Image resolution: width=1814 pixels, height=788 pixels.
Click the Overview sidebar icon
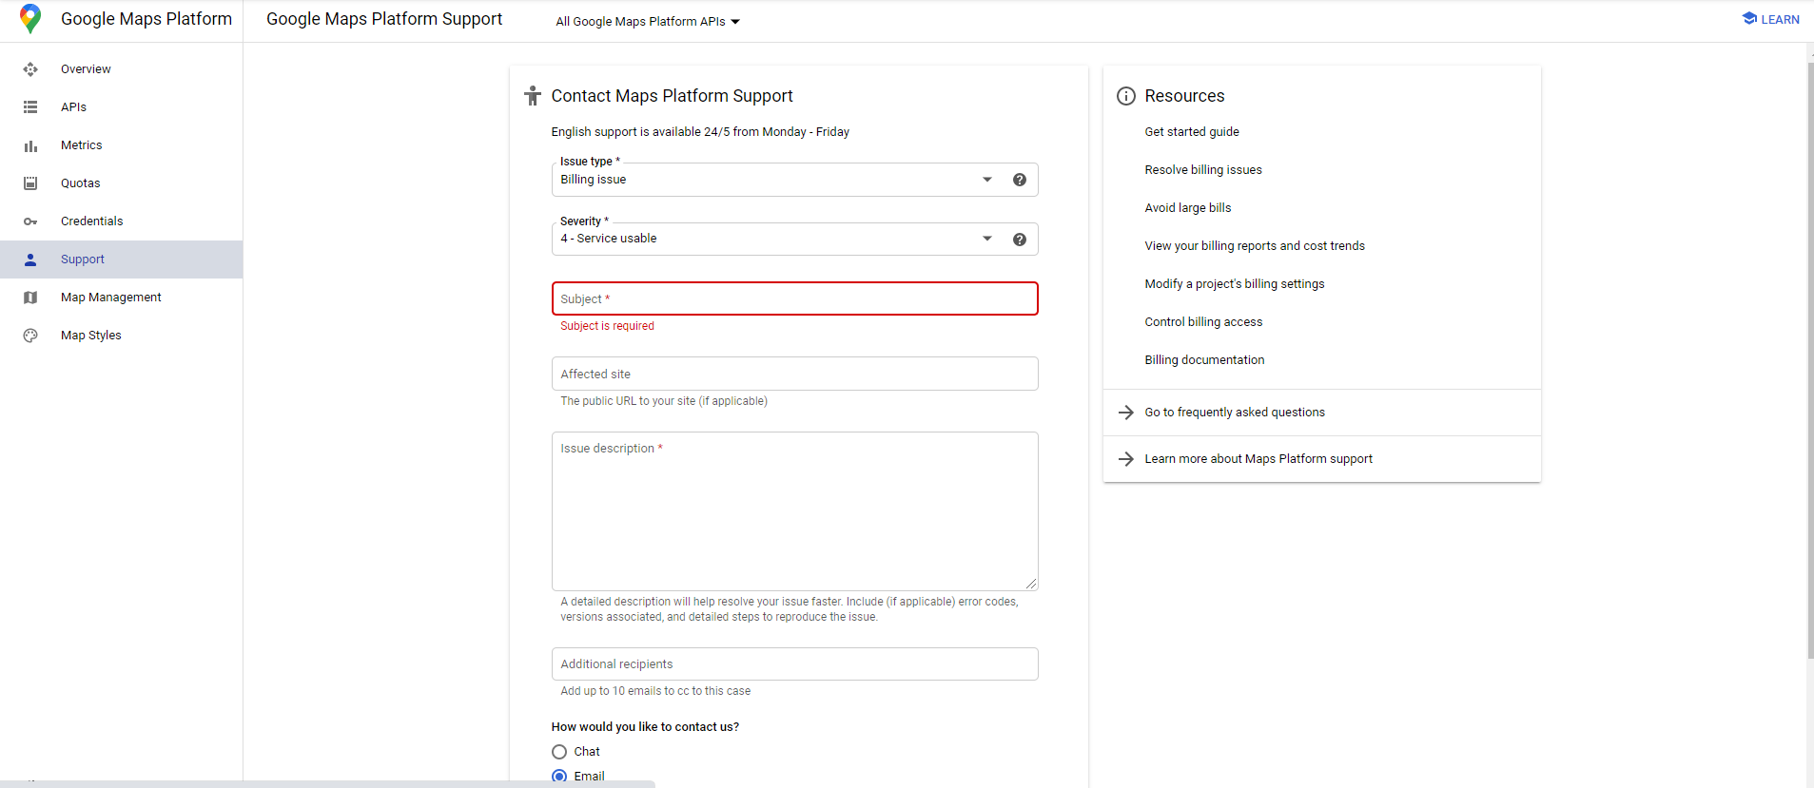coord(30,69)
